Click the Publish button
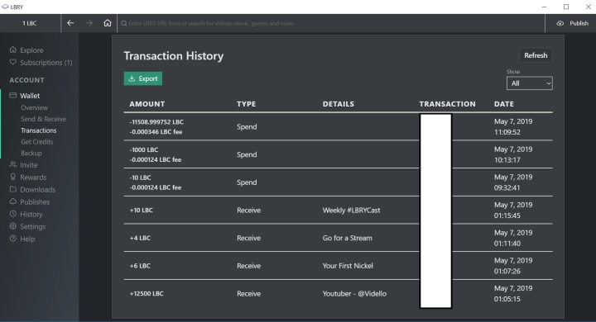This screenshot has height=322, width=596. (574, 23)
